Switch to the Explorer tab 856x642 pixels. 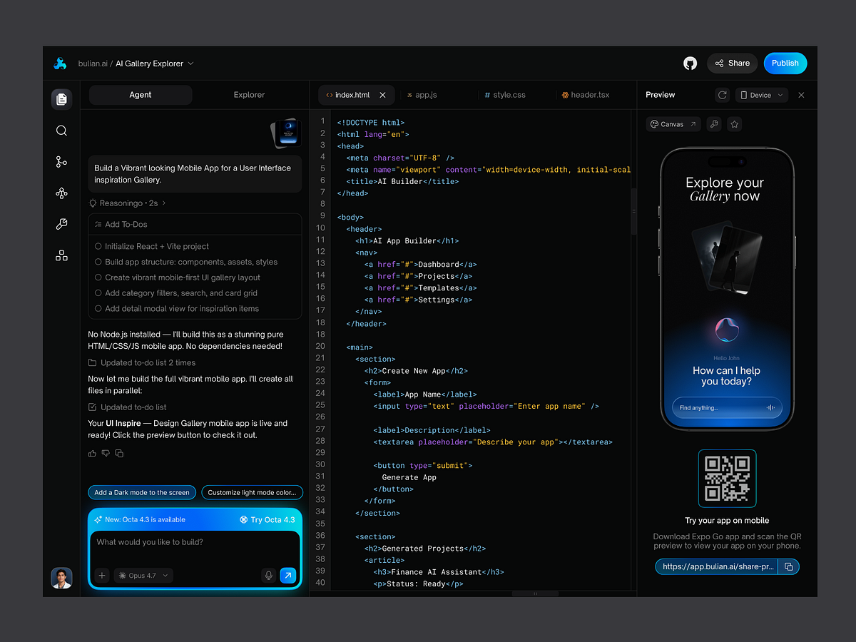pyautogui.click(x=249, y=95)
